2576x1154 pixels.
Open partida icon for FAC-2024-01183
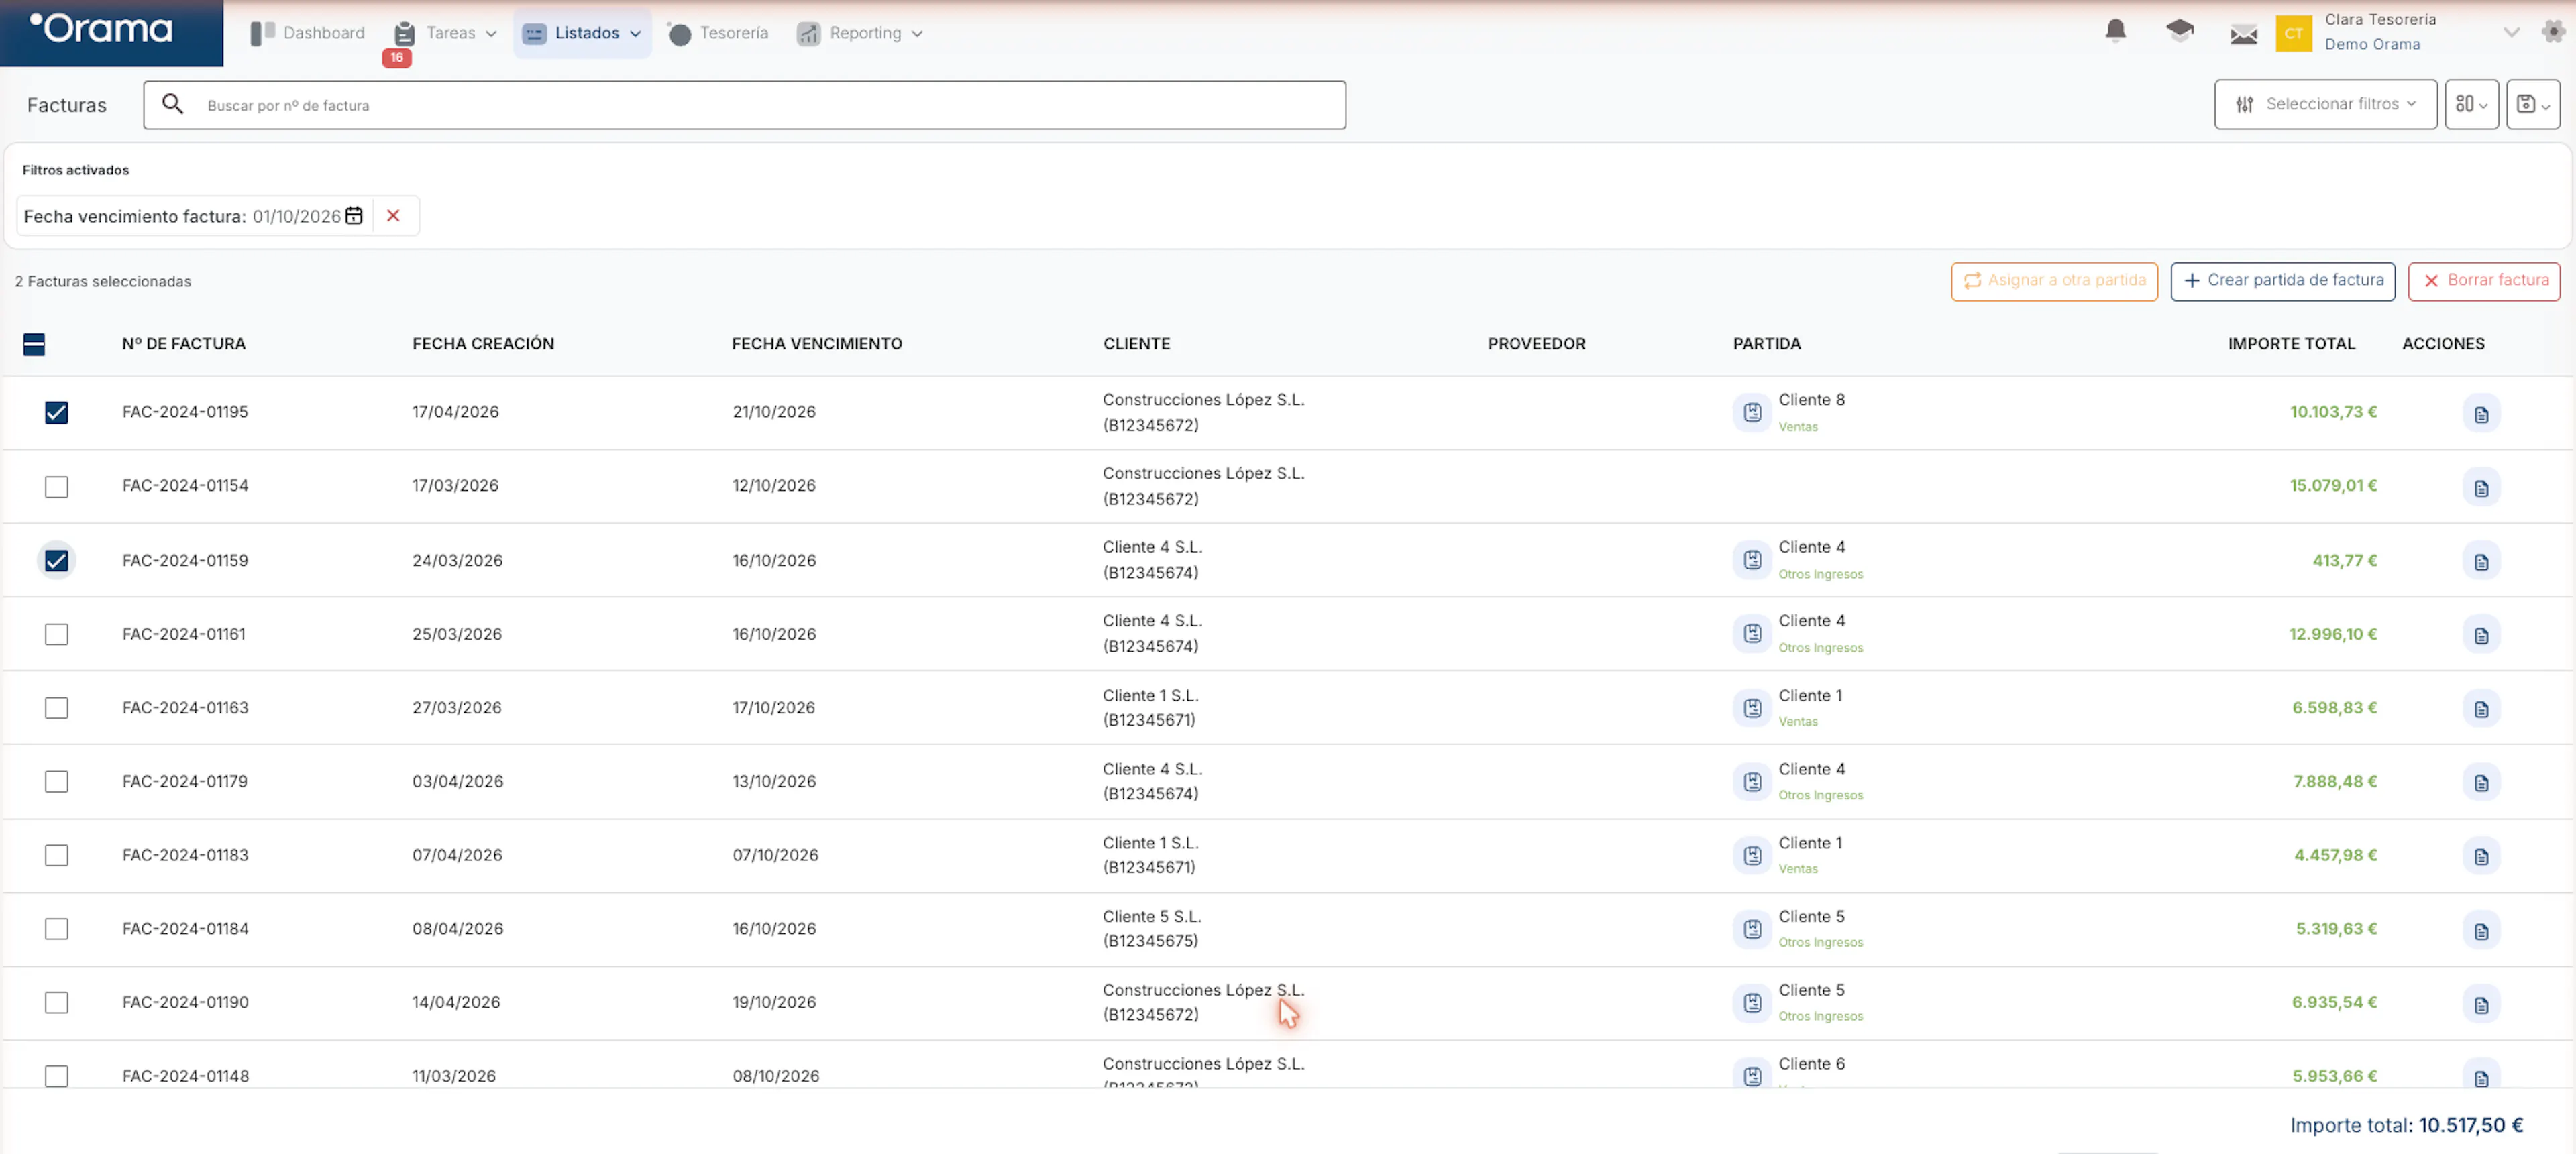click(1752, 855)
